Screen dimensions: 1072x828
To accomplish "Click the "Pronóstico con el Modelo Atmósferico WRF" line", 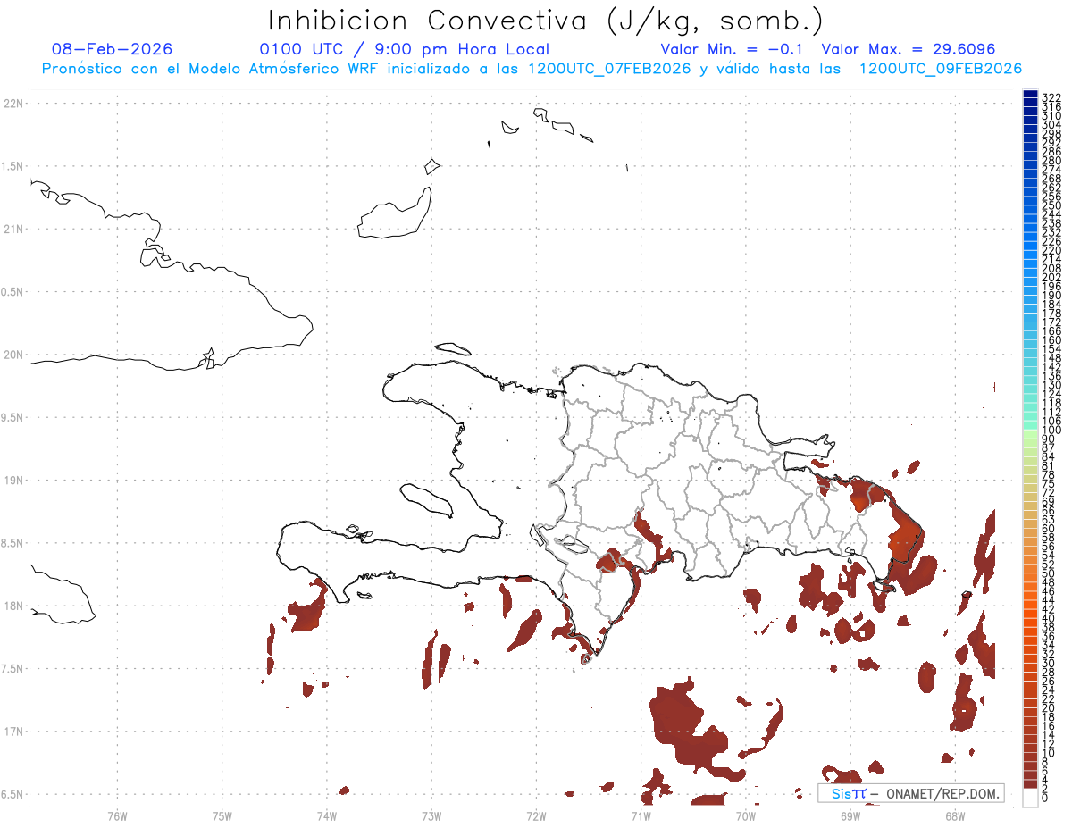I will click(532, 69).
